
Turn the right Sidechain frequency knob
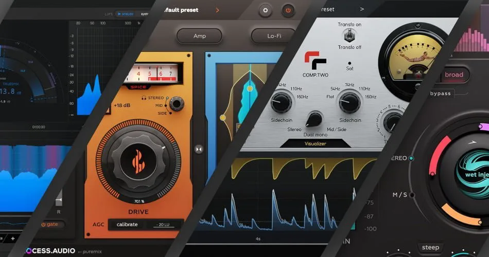[350, 102]
